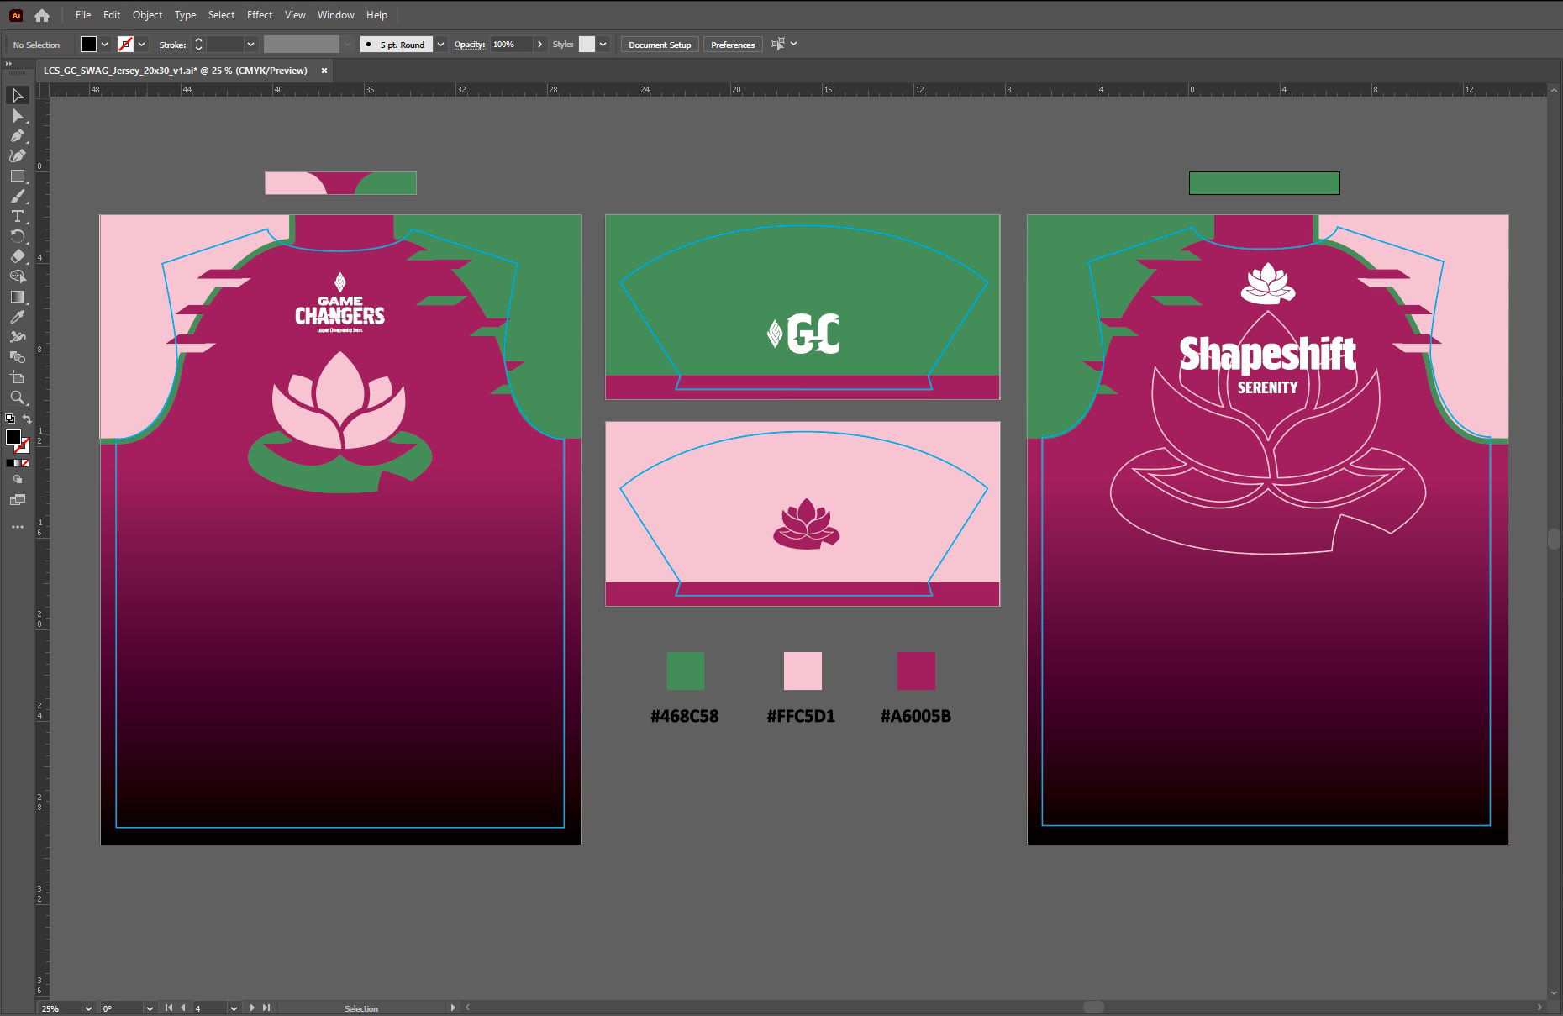This screenshot has height=1016, width=1563.
Task: Click the Opacity 100% input field
Action: tap(511, 45)
